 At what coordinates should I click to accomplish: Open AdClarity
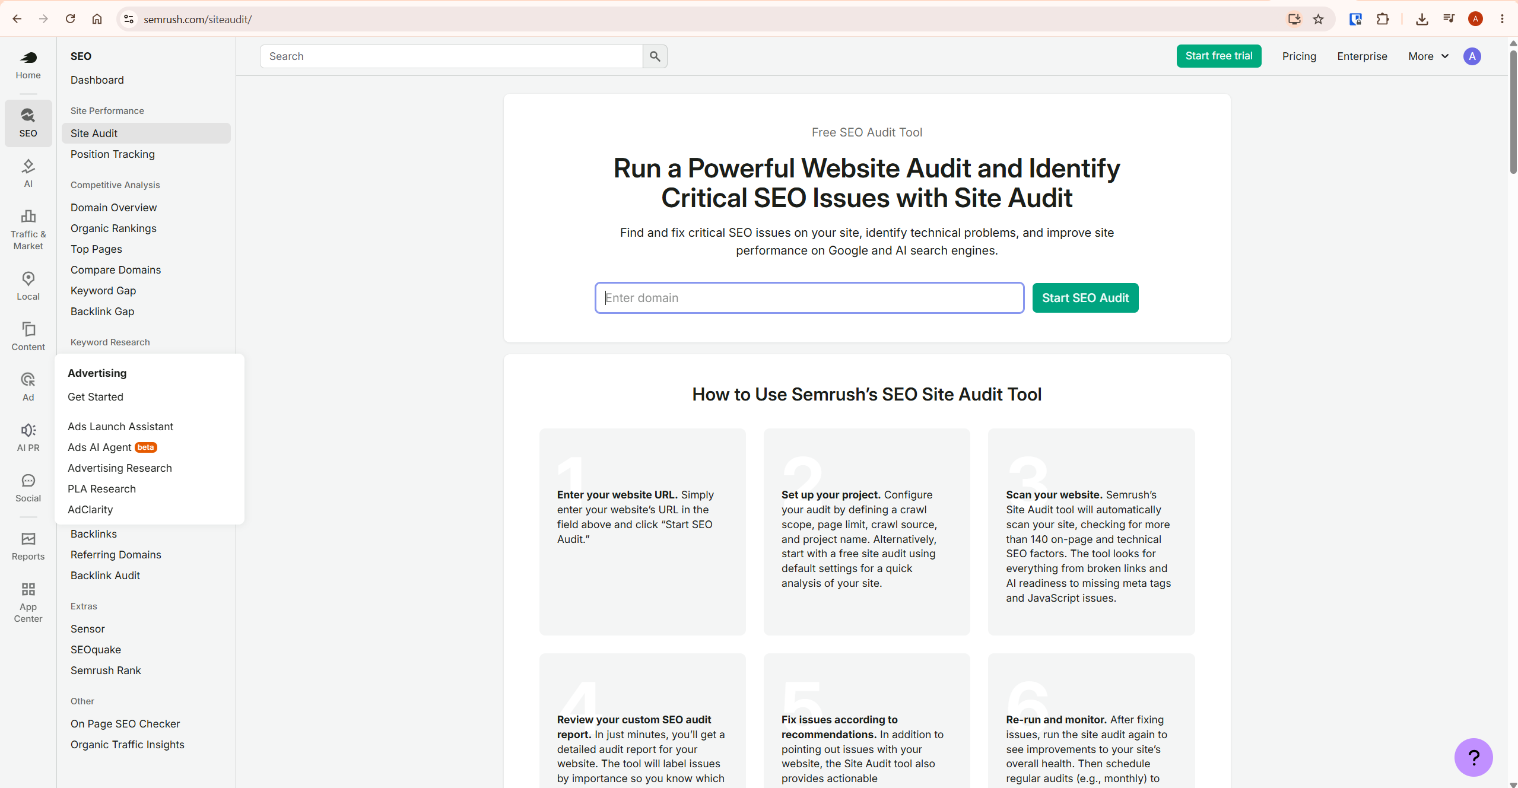[x=90, y=510]
